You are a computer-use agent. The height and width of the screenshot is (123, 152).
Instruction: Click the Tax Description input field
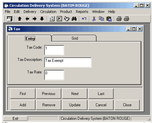68,62
